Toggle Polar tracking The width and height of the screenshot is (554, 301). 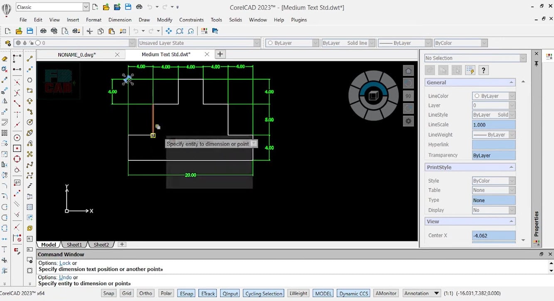point(166,293)
